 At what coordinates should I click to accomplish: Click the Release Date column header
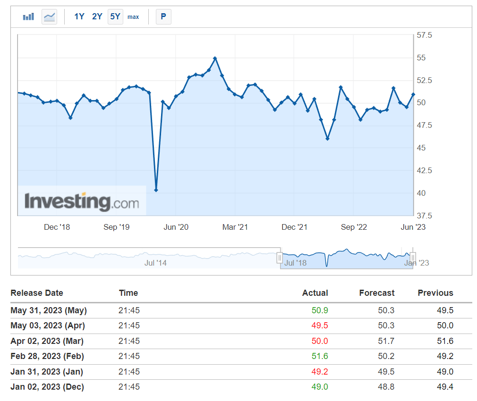(37, 293)
